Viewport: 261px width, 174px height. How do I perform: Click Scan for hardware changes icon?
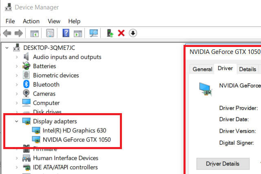coord(94,33)
